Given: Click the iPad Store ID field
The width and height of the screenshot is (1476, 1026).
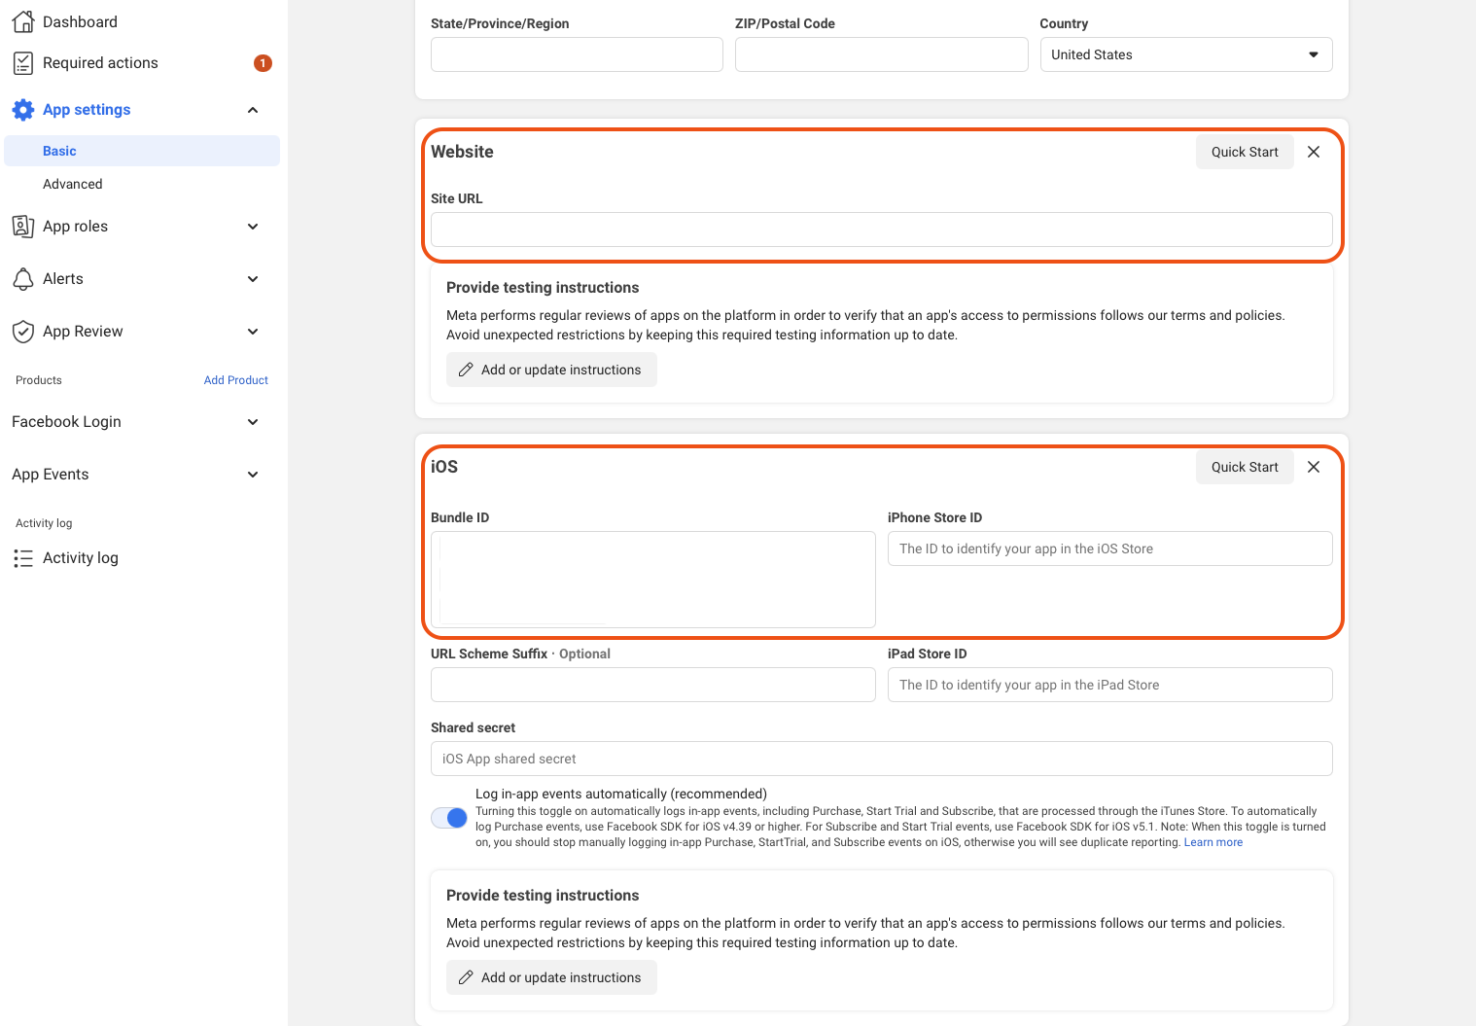Looking at the screenshot, I should (x=1110, y=685).
